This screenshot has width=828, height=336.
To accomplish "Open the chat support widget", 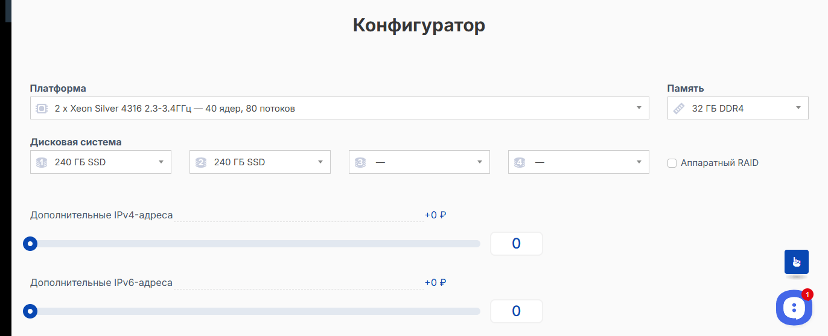I will click(x=794, y=308).
